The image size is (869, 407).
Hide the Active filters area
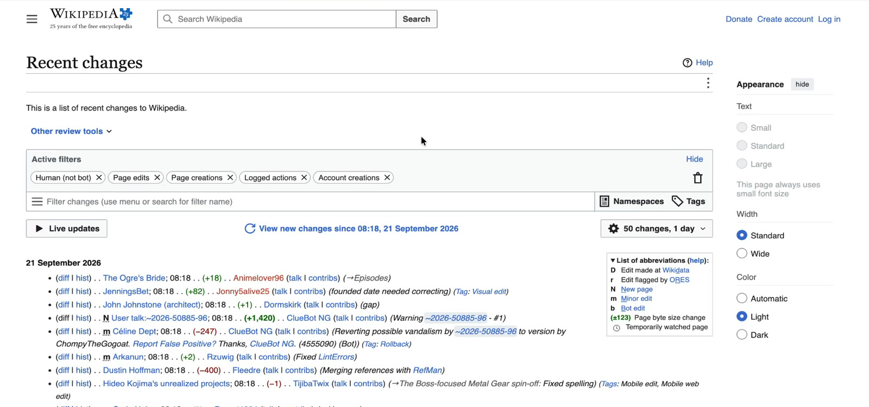[694, 159]
